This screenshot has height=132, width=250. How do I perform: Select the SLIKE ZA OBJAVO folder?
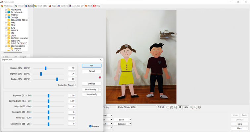click(x=19, y=43)
